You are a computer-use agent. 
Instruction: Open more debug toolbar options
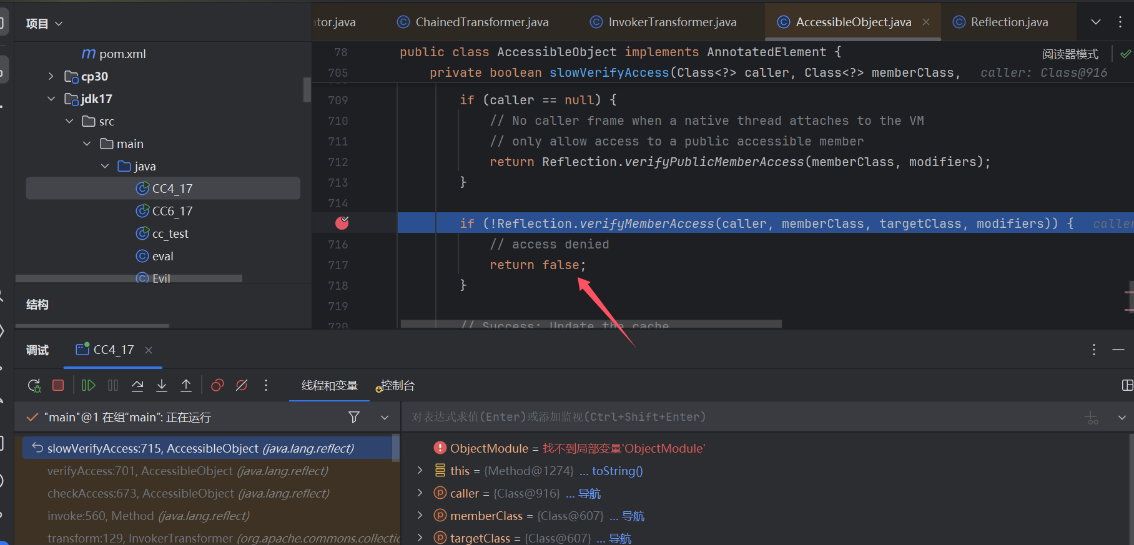(x=266, y=386)
